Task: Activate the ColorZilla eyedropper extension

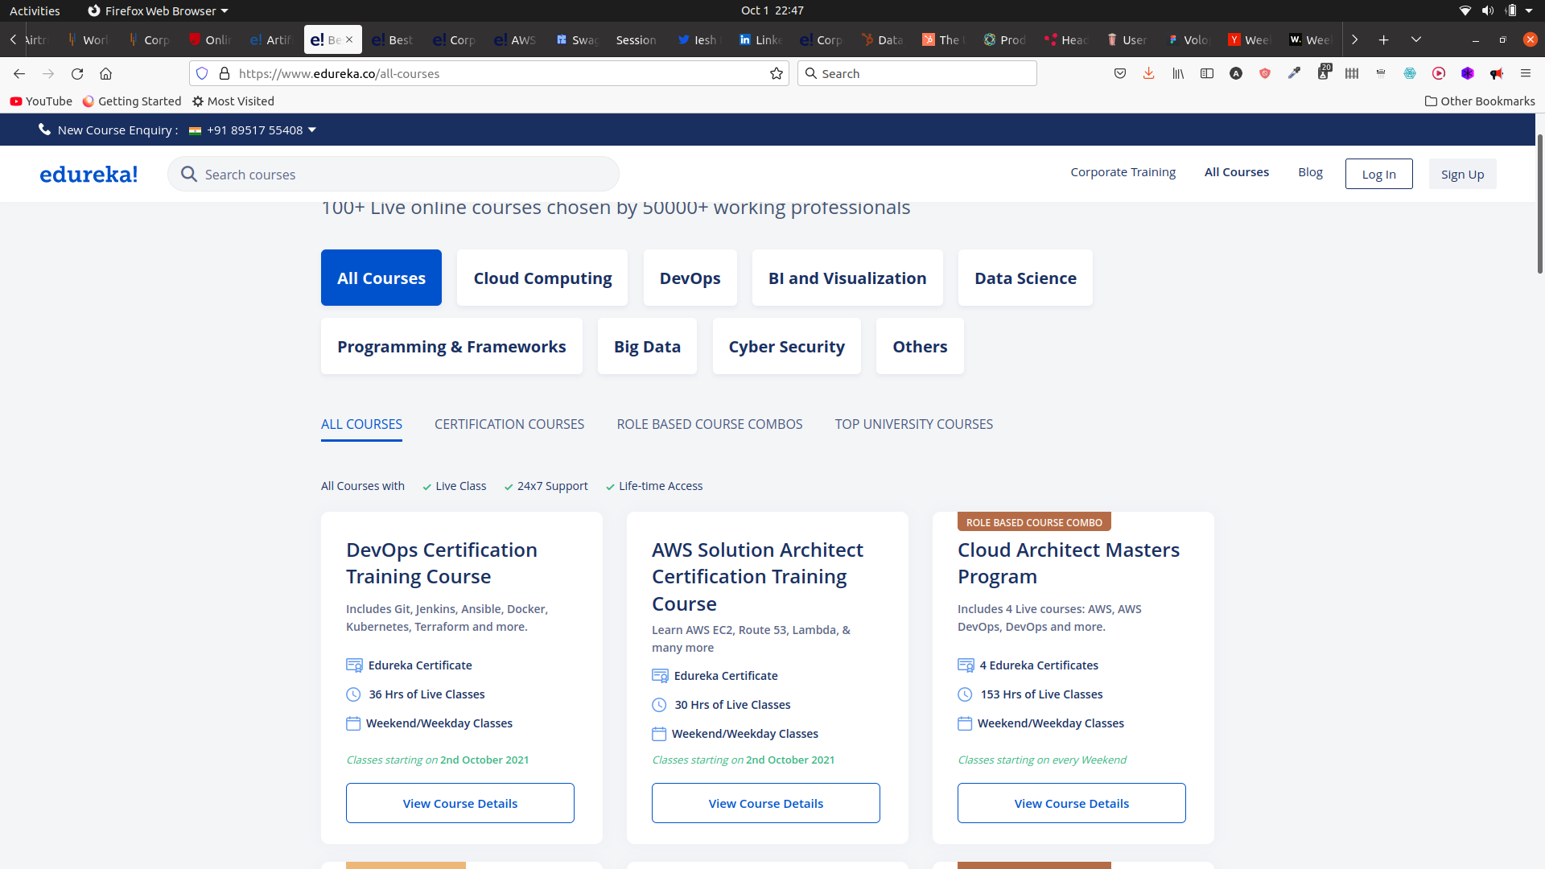Action: [x=1294, y=73]
